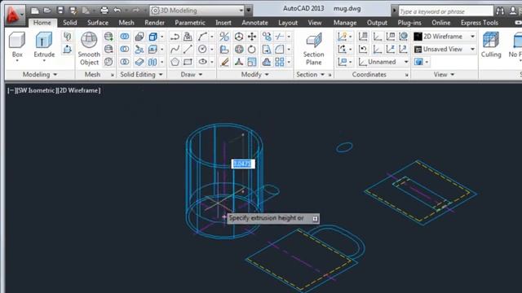Viewport: 522px width, 293px height.
Task: Expand the Section panel title
Action: pyautogui.click(x=310, y=74)
